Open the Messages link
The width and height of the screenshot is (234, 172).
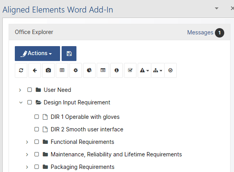click(x=200, y=32)
